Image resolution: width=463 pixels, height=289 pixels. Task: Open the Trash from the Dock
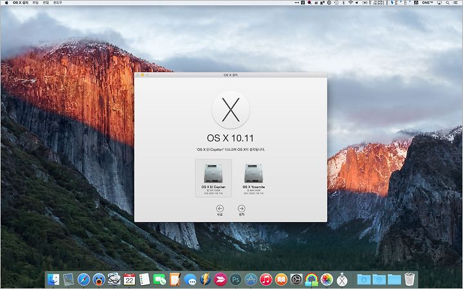click(x=410, y=279)
